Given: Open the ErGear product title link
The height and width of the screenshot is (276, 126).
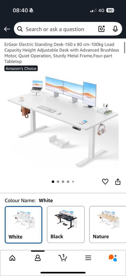Looking at the screenshot, I should point(62,53).
